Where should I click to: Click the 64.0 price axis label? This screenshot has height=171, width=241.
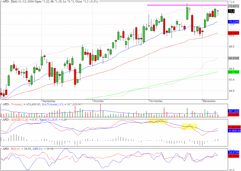pyautogui.click(x=231, y=91)
